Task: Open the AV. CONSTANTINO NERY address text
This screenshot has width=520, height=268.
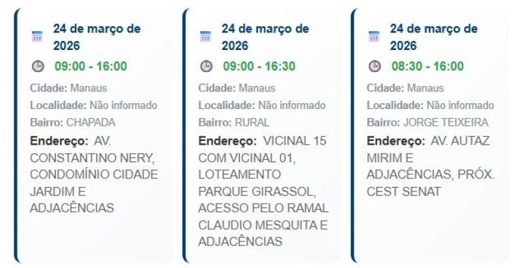Action: 94,174
